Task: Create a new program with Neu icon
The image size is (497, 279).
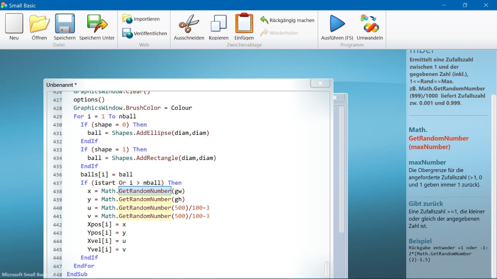Action: (x=14, y=23)
